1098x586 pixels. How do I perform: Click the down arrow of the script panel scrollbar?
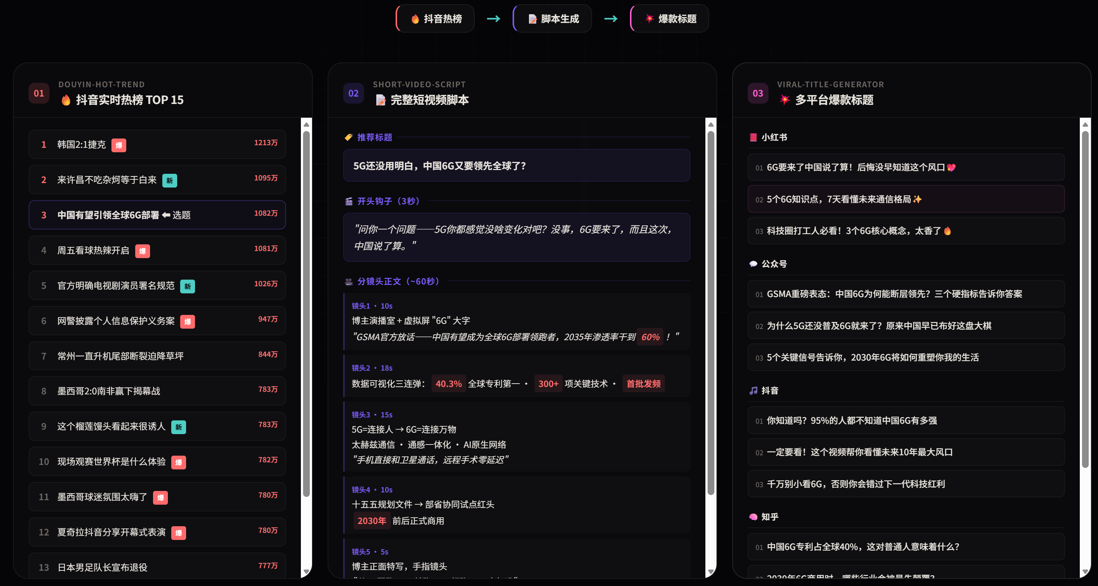(711, 572)
